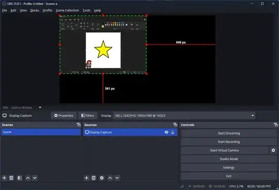Click Start Virtual Camera button
This screenshot has height=190, width=279.
coord(225,151)
